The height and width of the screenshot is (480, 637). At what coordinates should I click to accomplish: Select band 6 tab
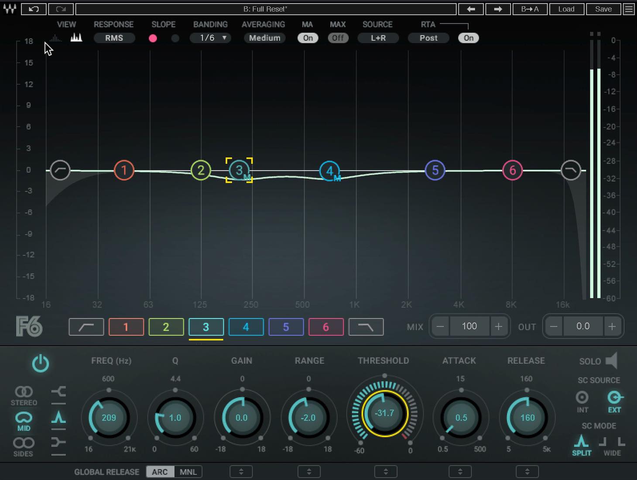tap(326, 327)
